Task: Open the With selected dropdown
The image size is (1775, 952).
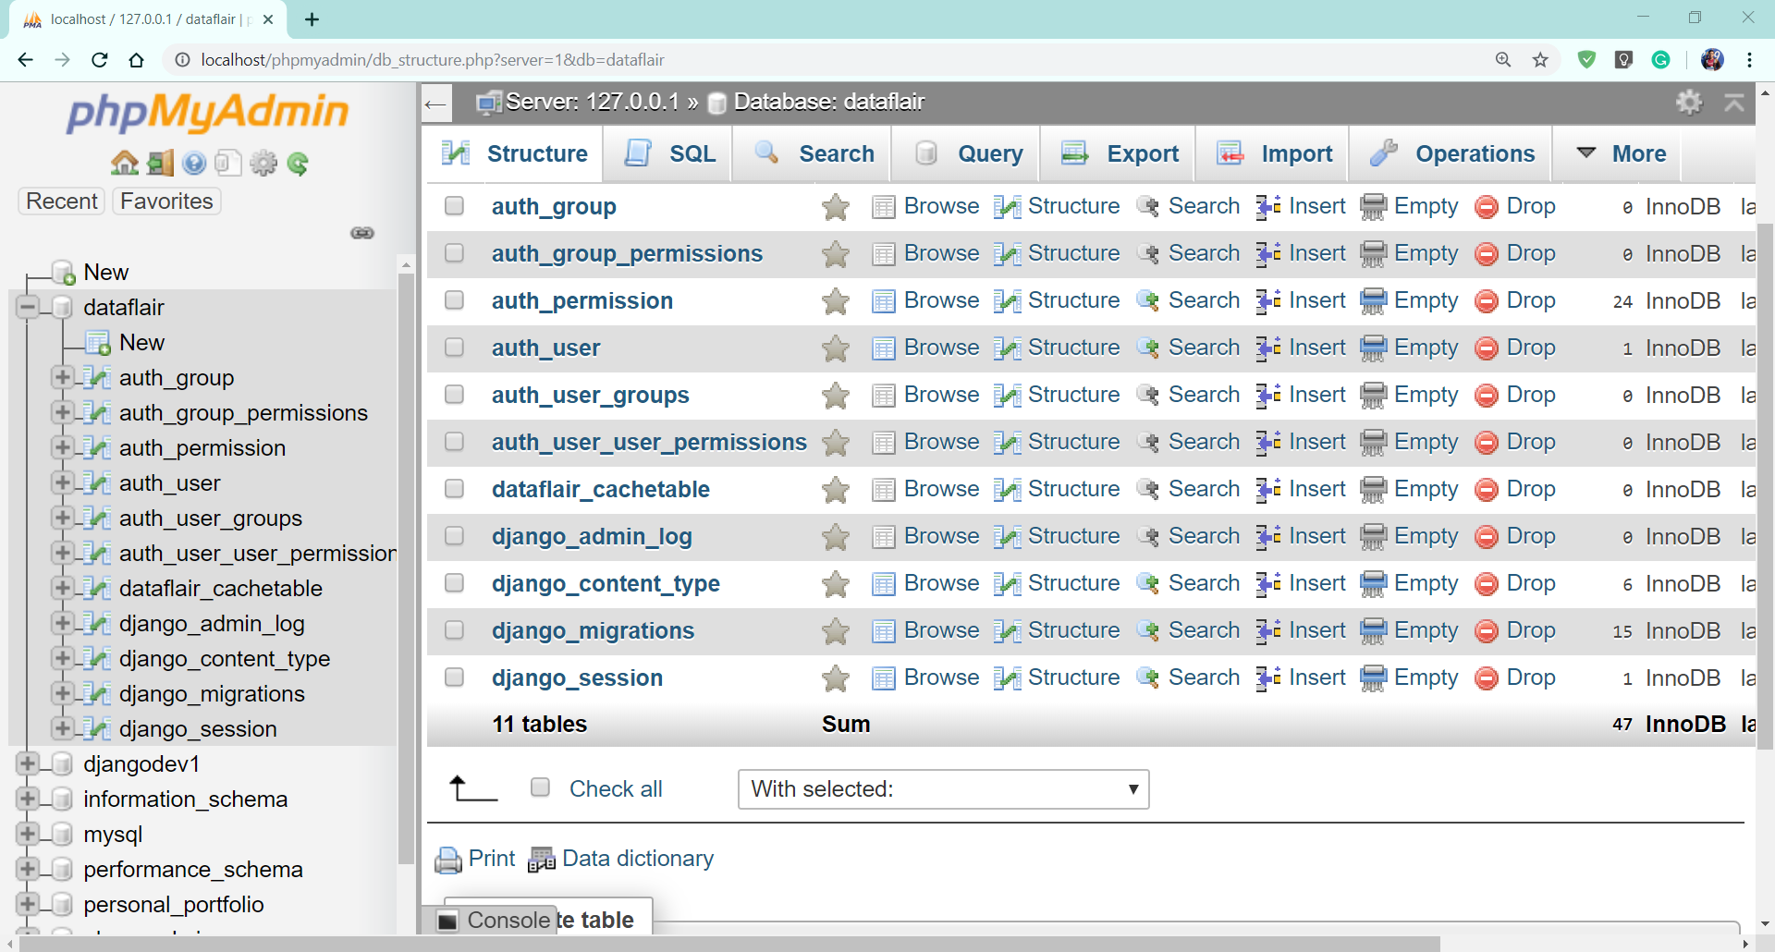Action: point(943,789)
